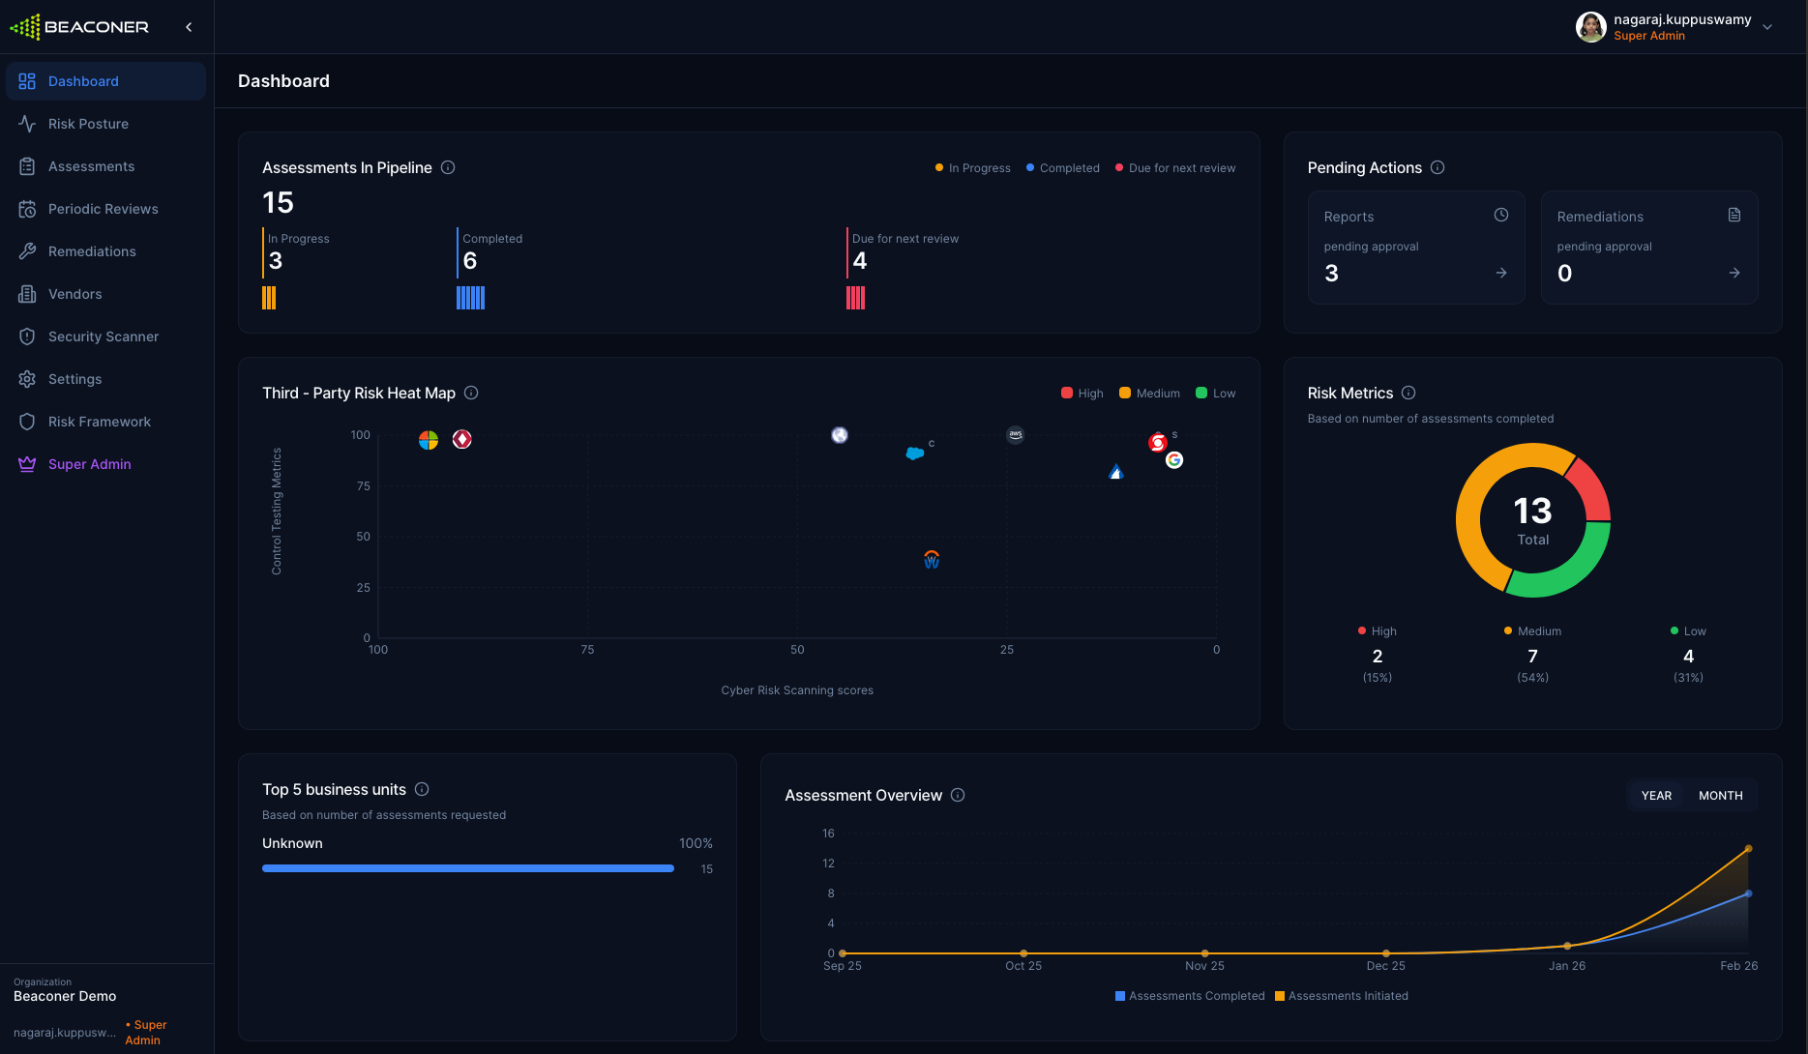Click the Unknown business unit progress bar
The image size is (1808, 1054).
click(468, 868)
